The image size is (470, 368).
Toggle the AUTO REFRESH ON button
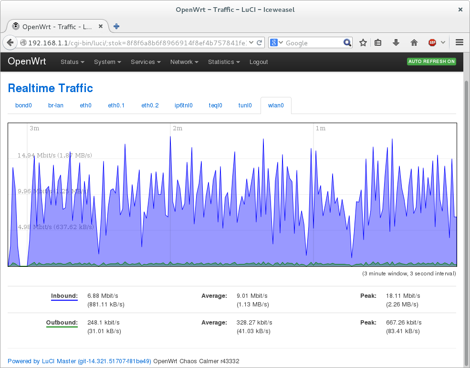click(432, 62)
